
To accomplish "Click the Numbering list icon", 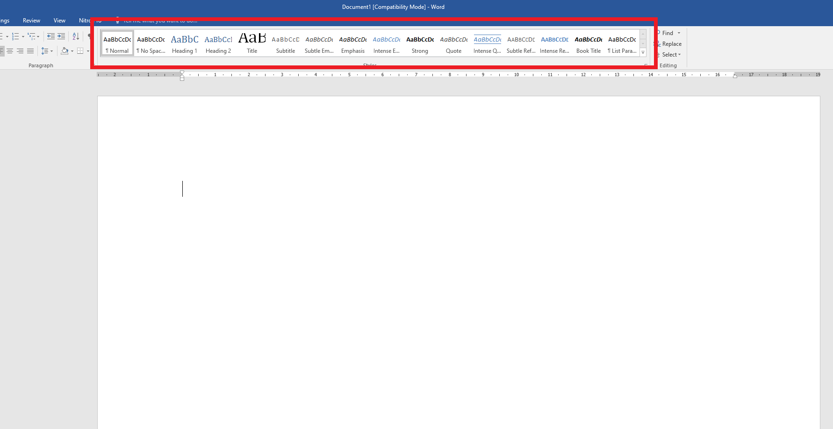I will pos(15,36).
